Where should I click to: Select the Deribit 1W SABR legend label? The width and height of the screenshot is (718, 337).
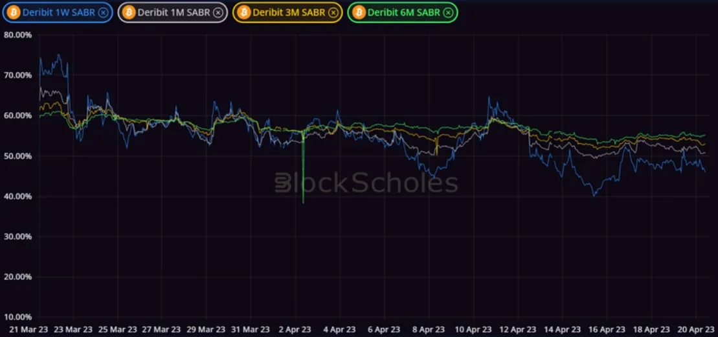pyautogui.click(x=59, y=12)
